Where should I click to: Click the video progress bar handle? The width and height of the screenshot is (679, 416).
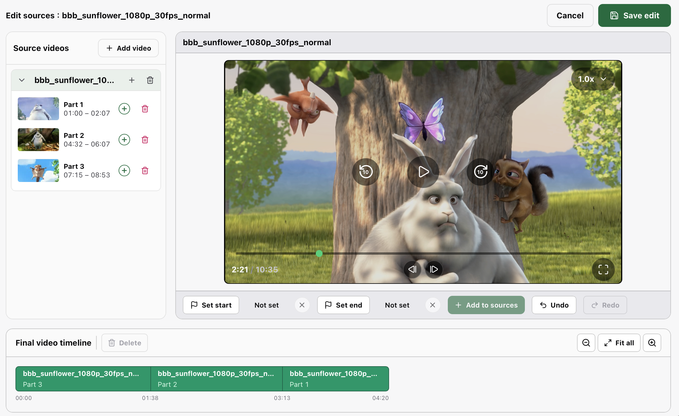click(319, 253)
